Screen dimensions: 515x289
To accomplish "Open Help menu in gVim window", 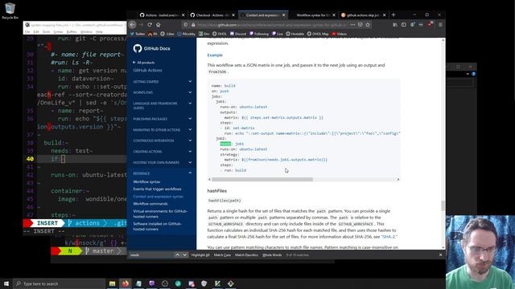I will pos(99,32).
